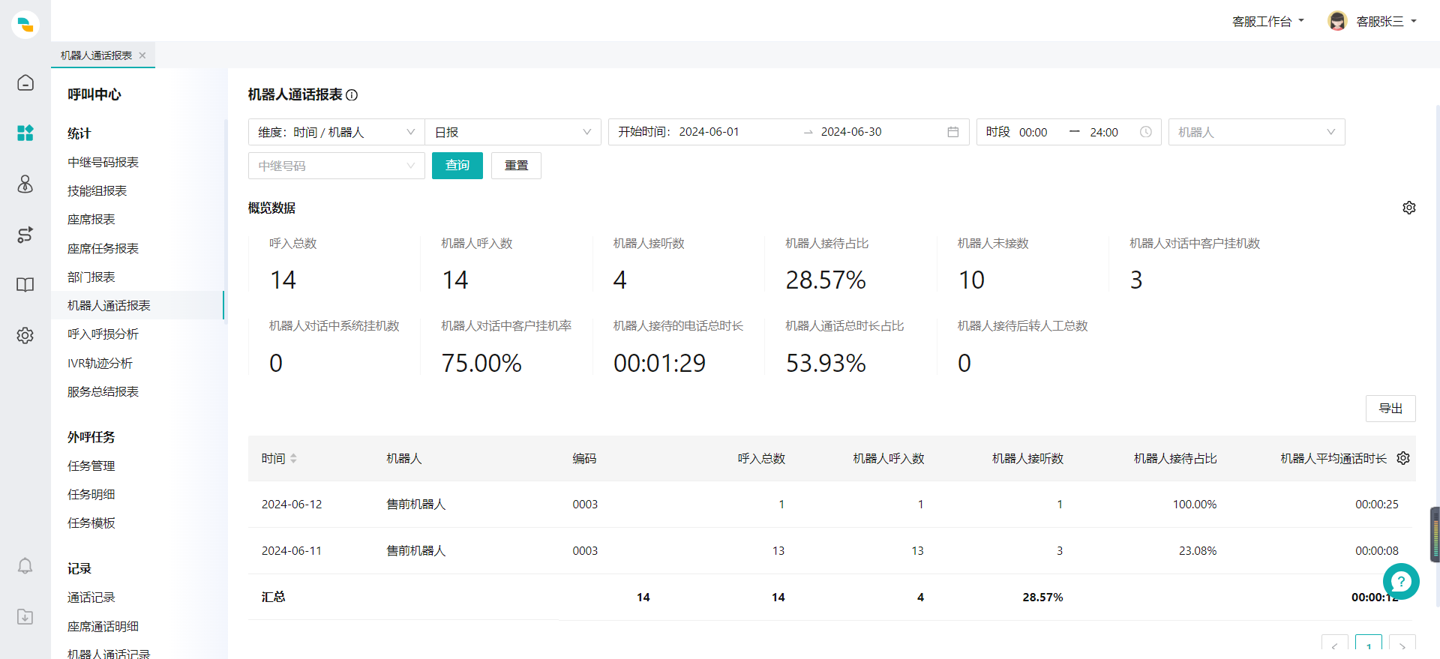Open 服务总结报表 in sidebar

point(103,392)
